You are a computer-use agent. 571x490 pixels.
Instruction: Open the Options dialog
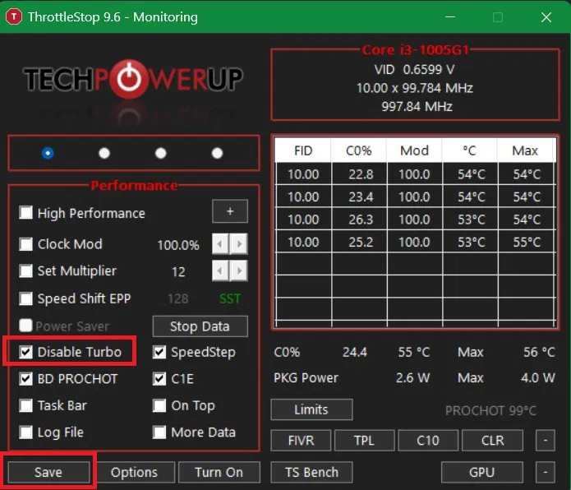point(134,472)
